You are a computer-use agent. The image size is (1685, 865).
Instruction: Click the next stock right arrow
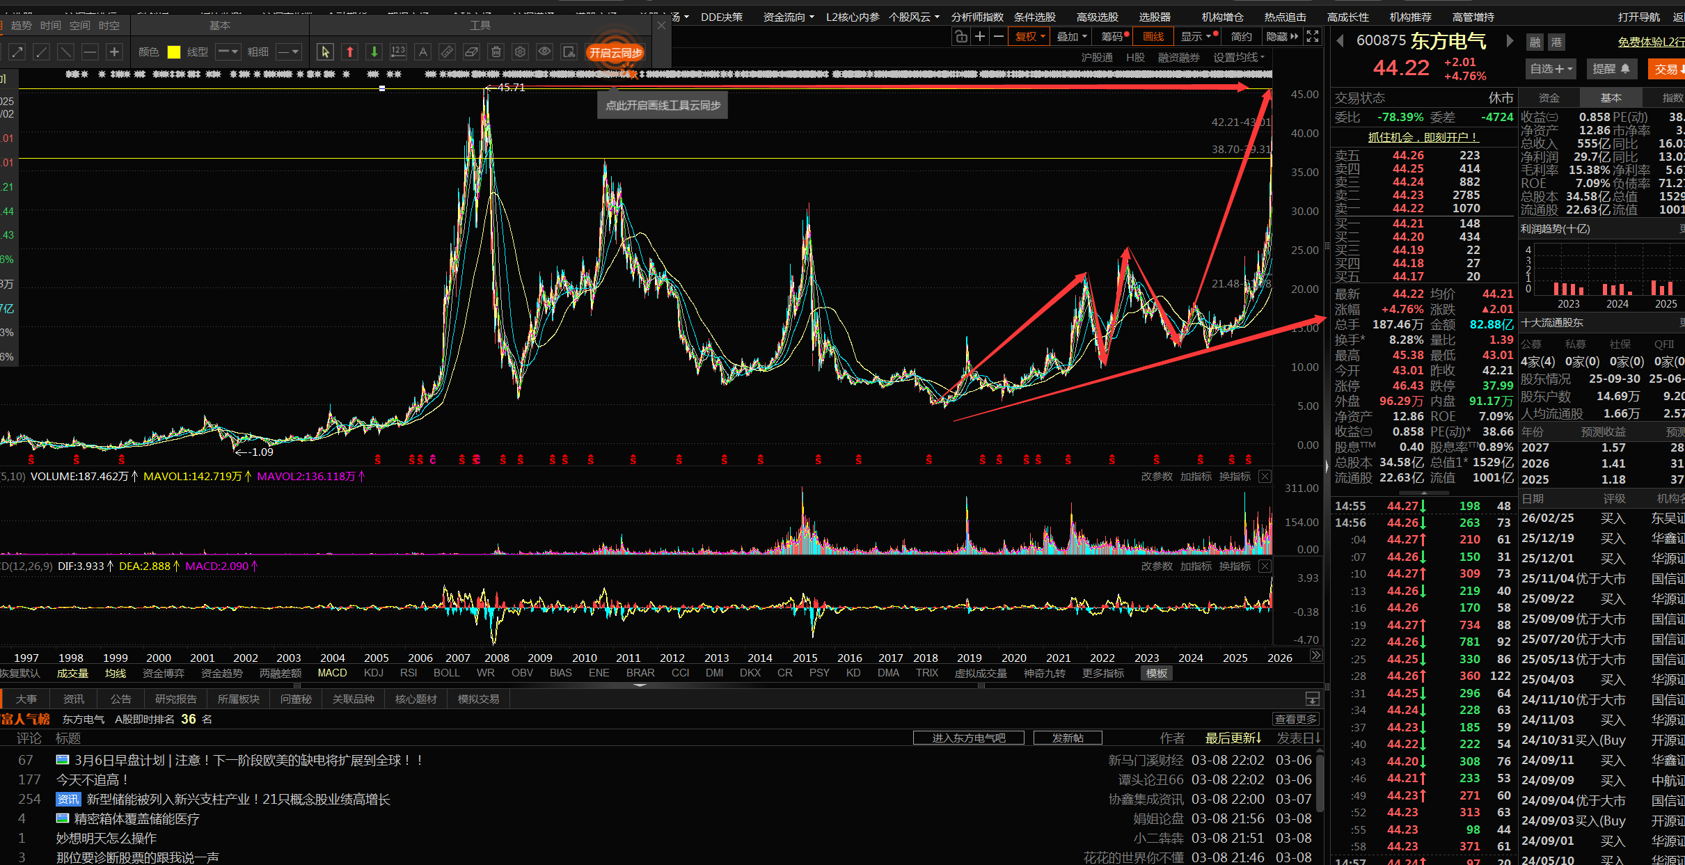tap(1509, 41)
